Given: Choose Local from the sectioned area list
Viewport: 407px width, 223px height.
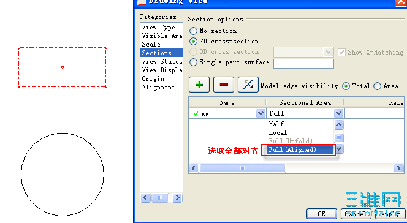Looking at the screenshot, I should (300, 132).
